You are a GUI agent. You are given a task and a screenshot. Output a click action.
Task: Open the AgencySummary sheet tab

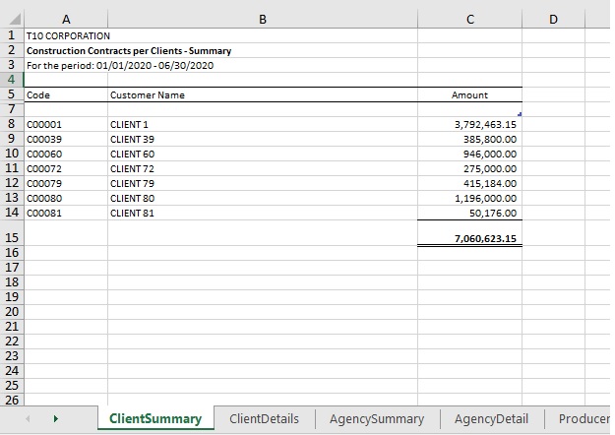pyautogui.click(x=377, y=419)
